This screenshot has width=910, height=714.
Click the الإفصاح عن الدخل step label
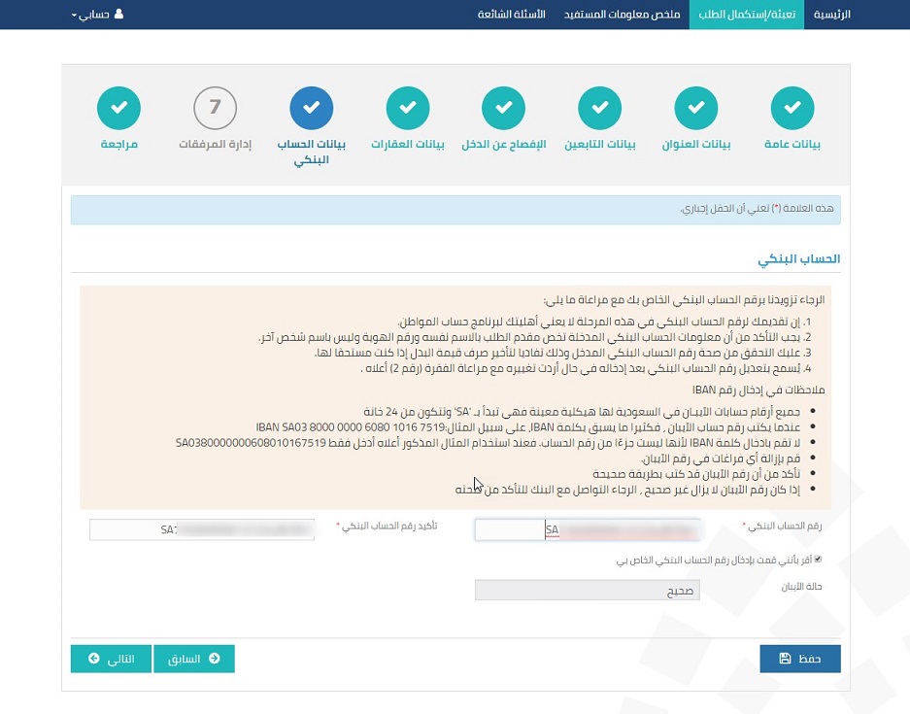pyautogui.click(x=503, y=144)
